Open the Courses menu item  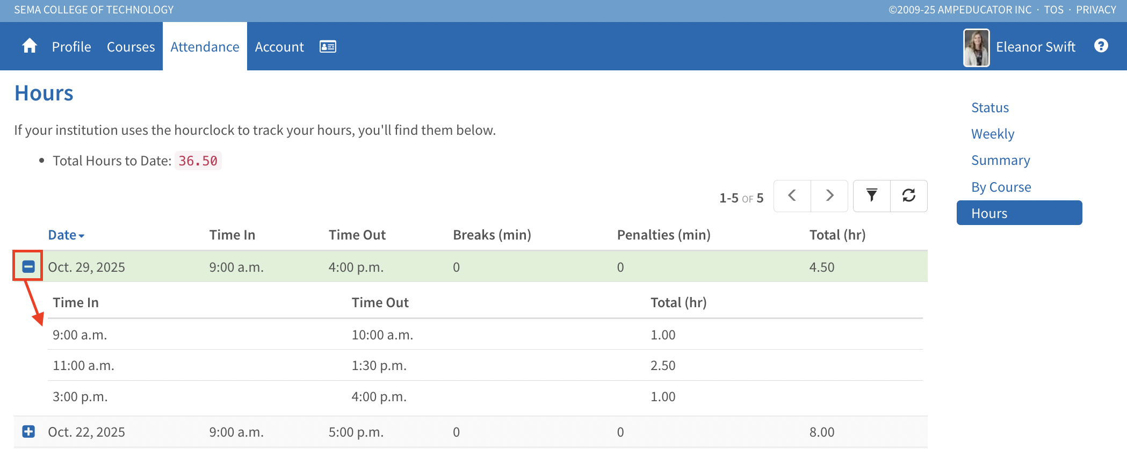tap(131, 47)
